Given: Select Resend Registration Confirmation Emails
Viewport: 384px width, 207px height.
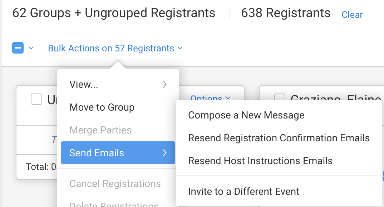Looking at the screenshot, I should pyautogui.click(x=279, y=138).
